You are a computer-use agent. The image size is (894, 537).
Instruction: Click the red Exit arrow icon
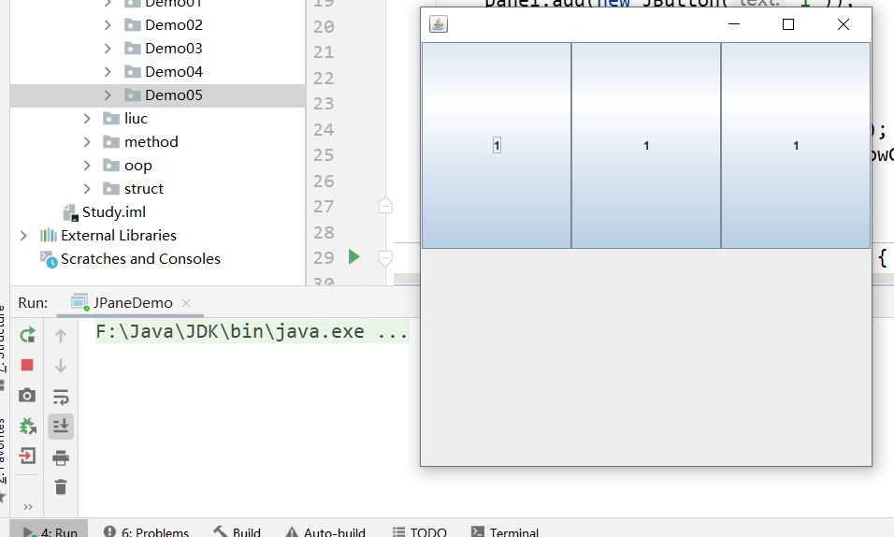click(27, 457)
